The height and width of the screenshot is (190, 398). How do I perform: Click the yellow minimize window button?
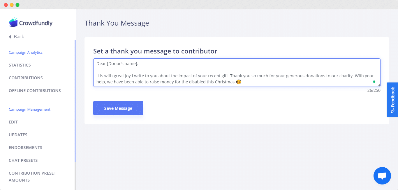pos(12,5)
